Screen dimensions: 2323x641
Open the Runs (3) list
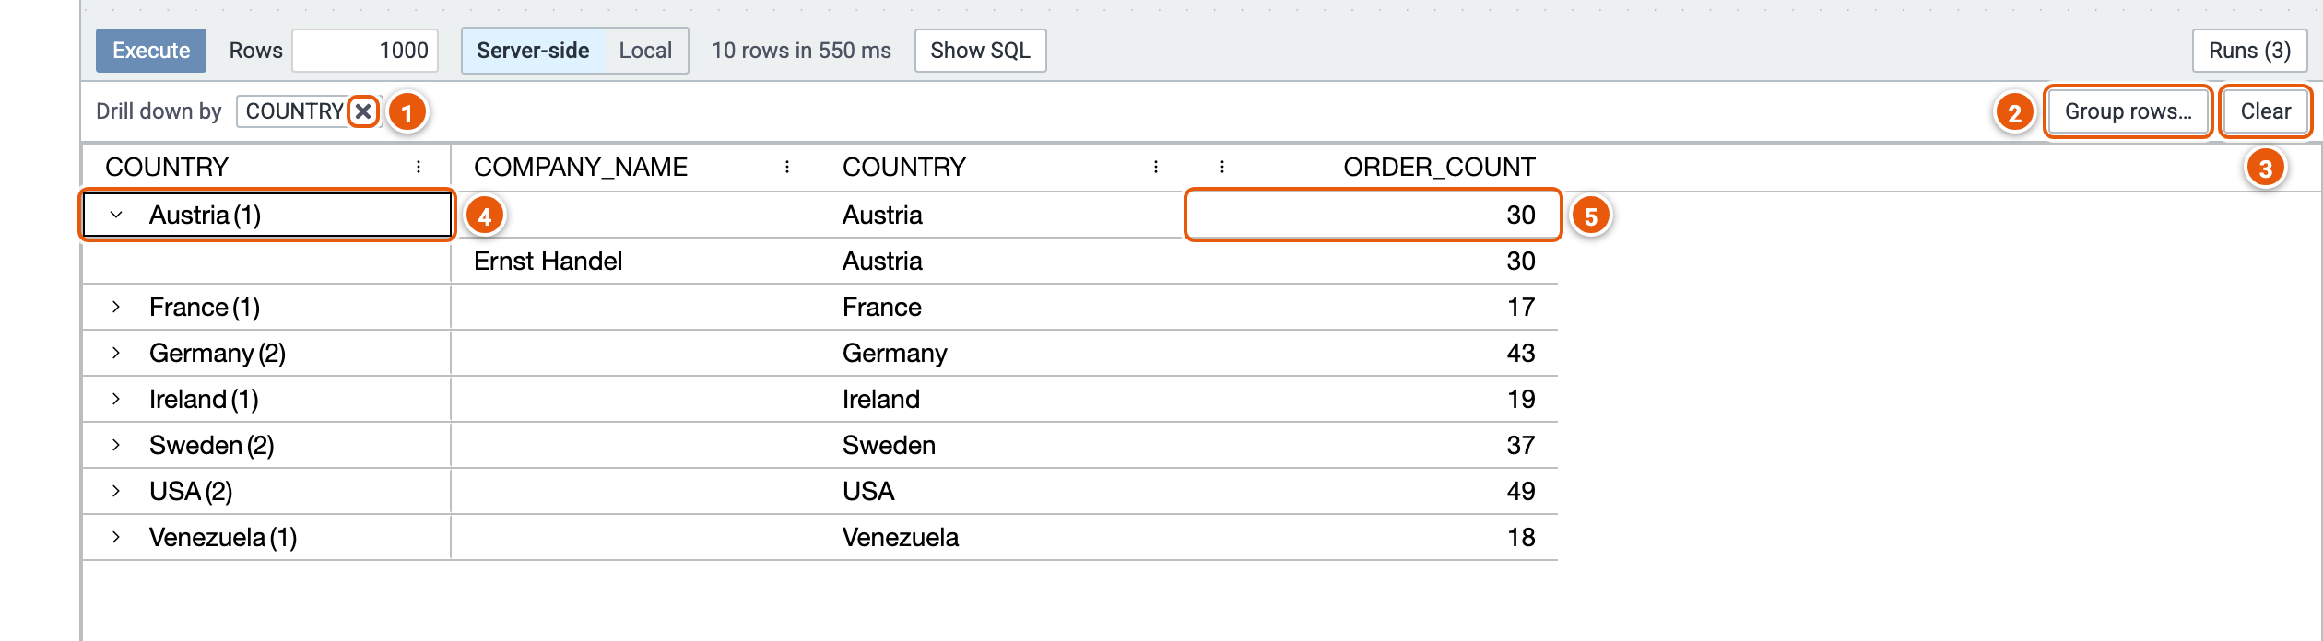coord(2249,51)
